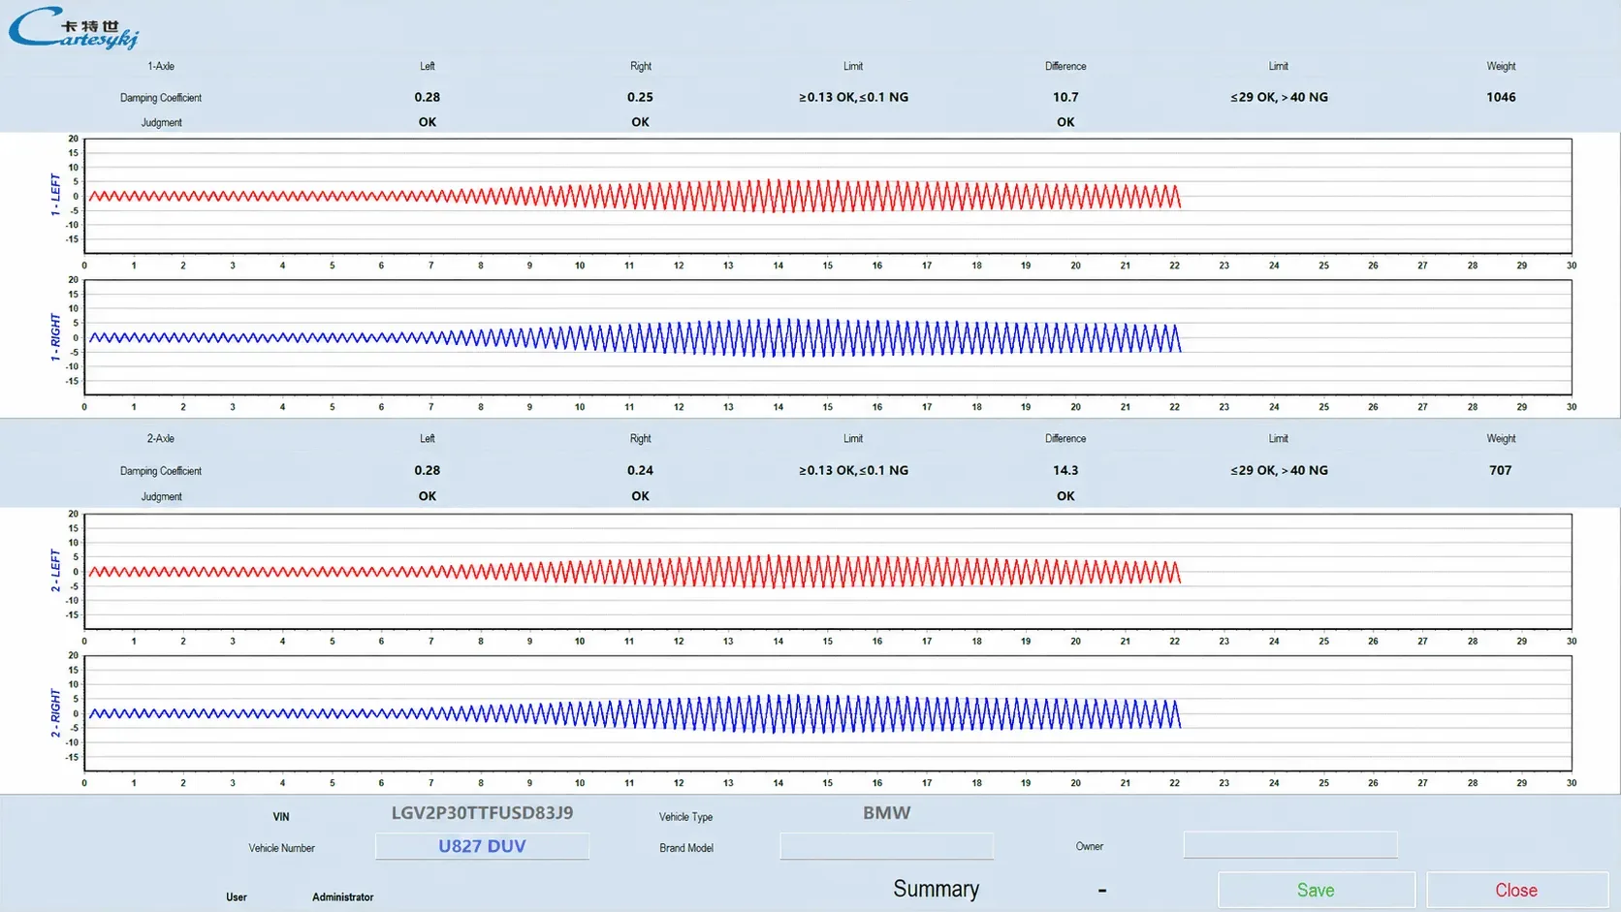Click the Owner label
The height and width of the screenshot is (912, 1621).
1090,846
